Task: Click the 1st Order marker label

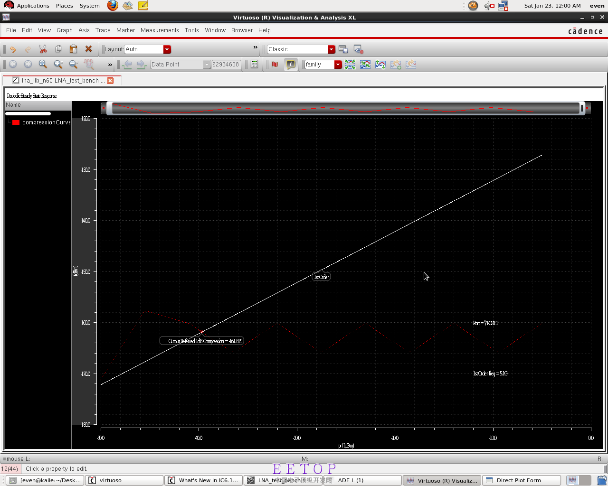Action: pos(321,277)
